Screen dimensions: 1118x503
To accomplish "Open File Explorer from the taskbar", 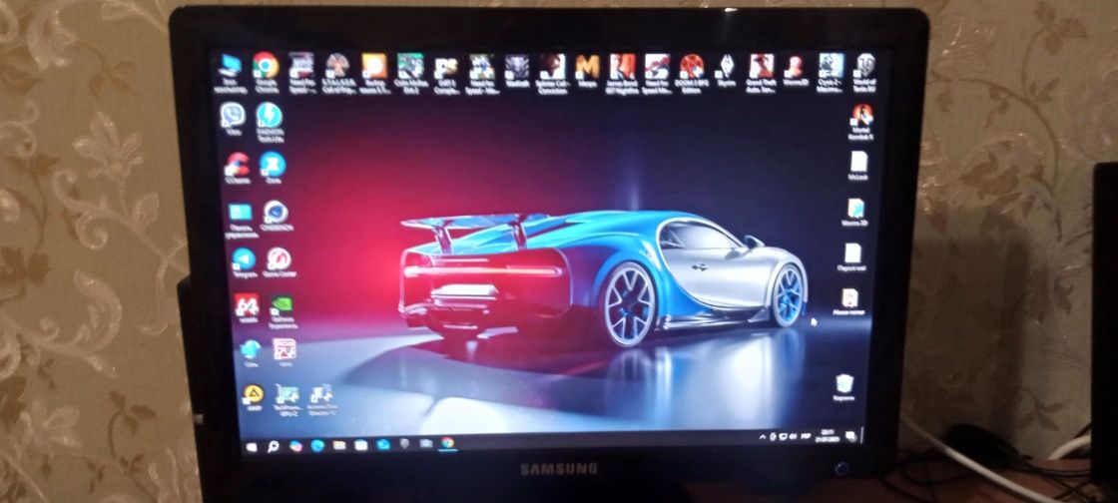I will [x=339, y=445].
